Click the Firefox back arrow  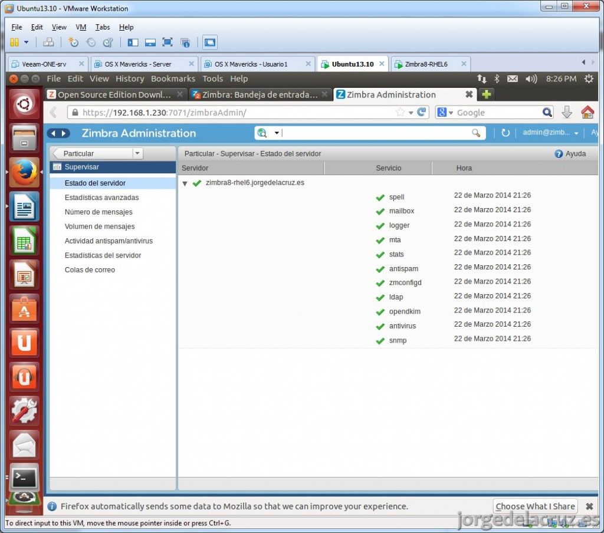coord(54,113)
